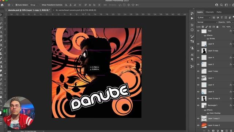Open the Properties panel icon
The height and width of the screenshot is (132, 234).
(x=192, y=25)
